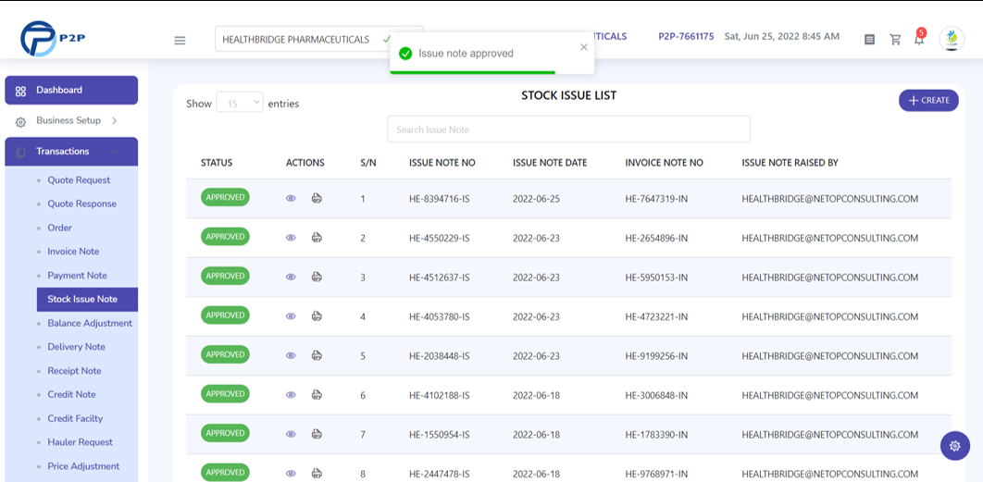983x482 pixels.
Task: Click APPROVED badge for HE-4053780-IS
Action: tap(225, 315)
